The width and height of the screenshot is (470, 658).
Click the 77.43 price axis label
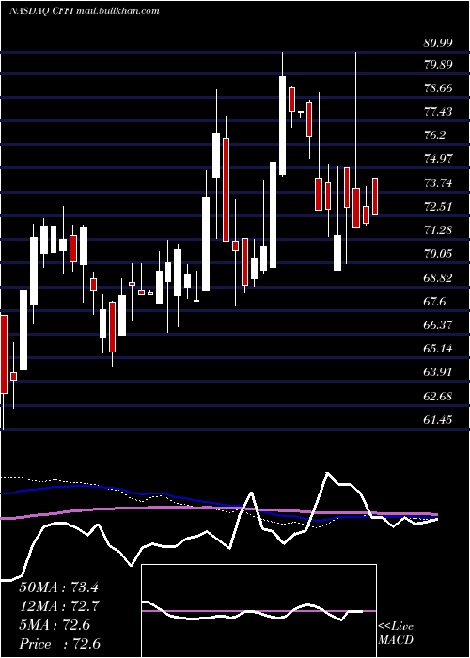pyautogui.click(x=438, y=112)
